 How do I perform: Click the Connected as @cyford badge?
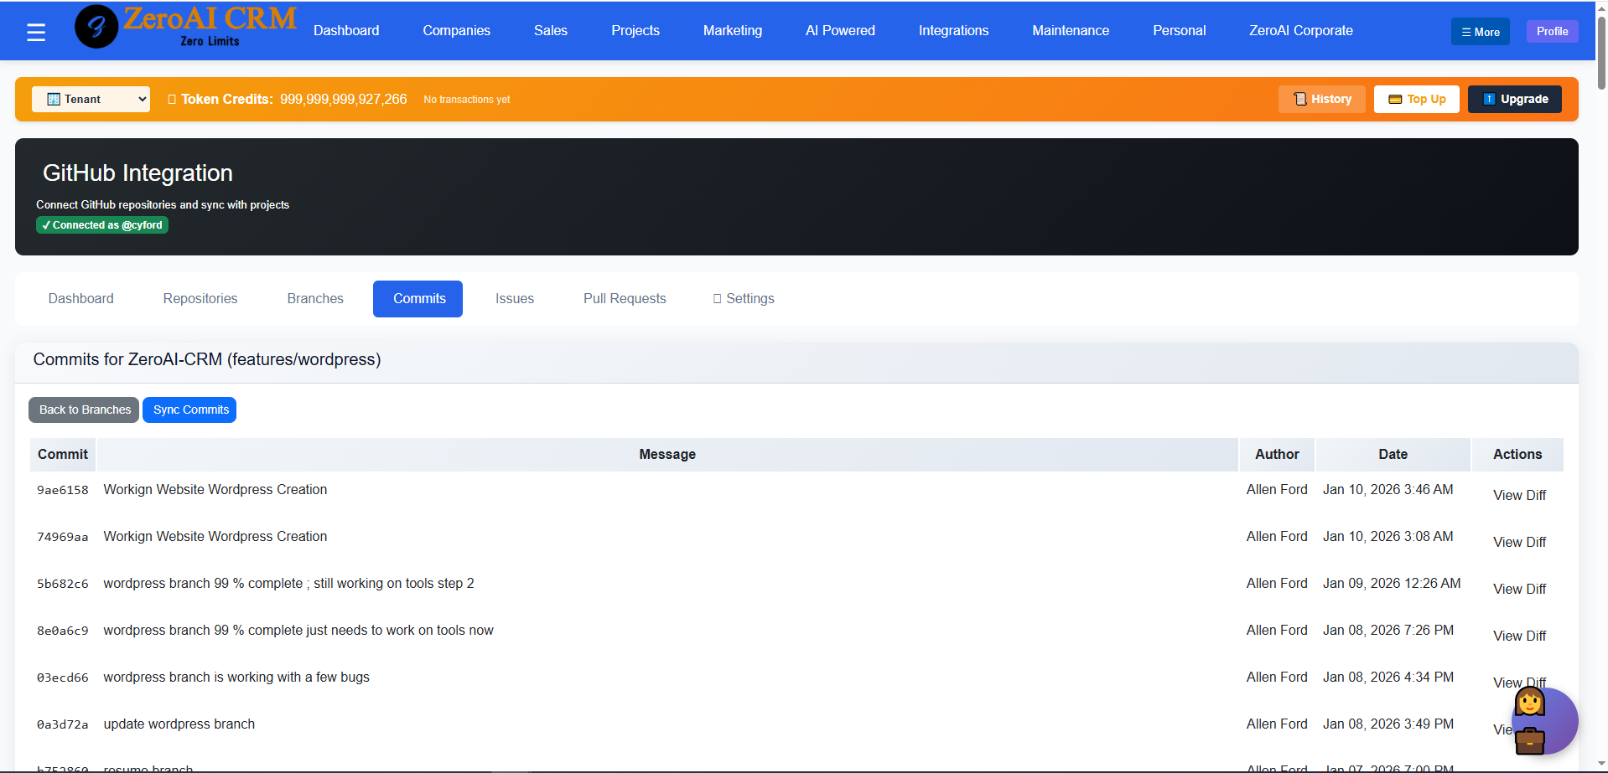[102, 225]
